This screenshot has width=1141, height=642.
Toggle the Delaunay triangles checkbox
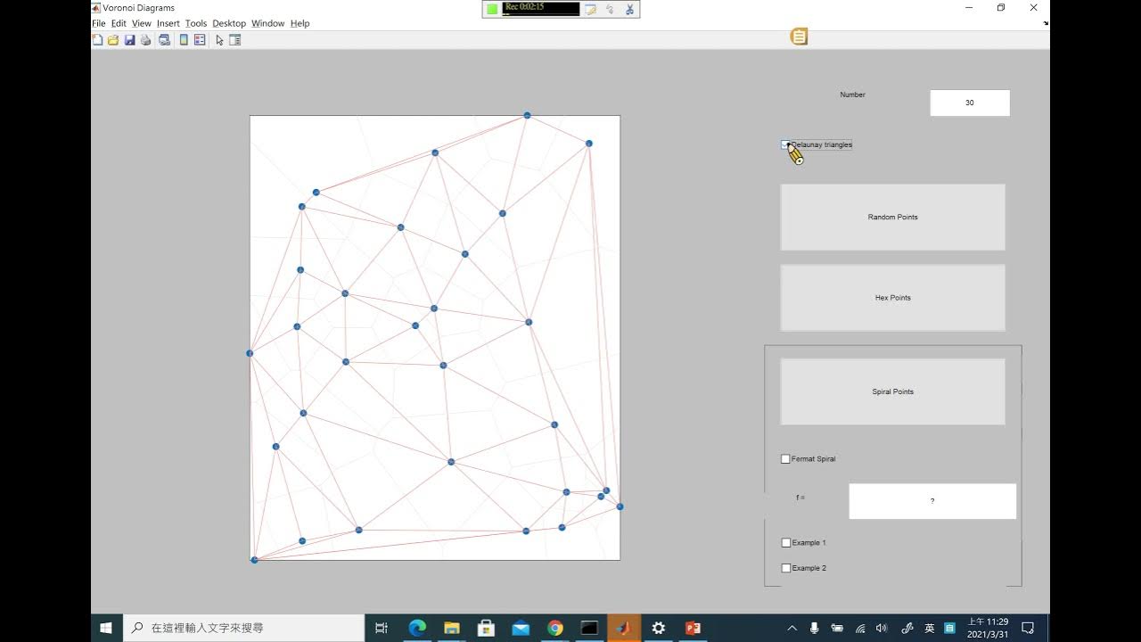[785, 144]
